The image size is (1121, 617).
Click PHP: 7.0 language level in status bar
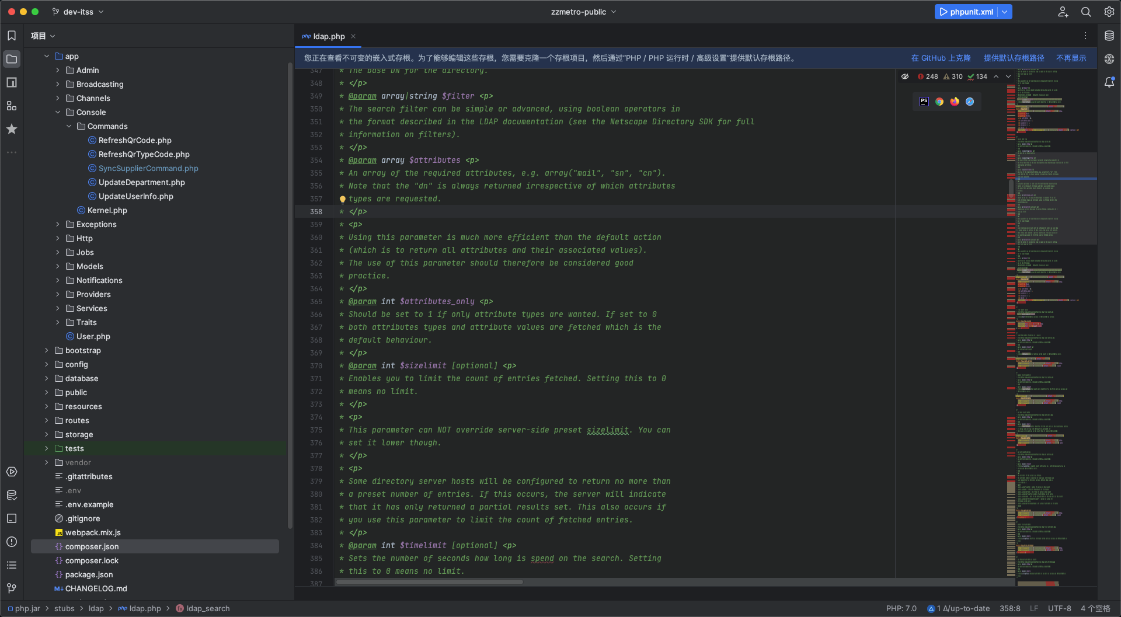(901, 608)
